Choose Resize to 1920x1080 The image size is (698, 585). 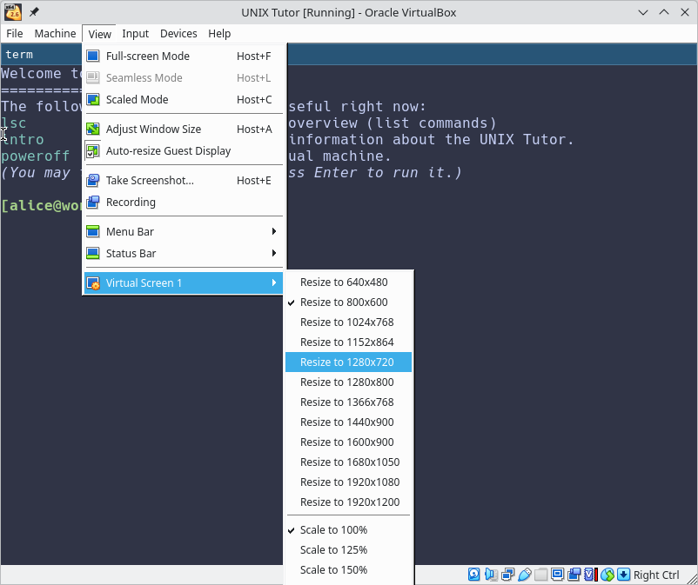click(348, 482)
